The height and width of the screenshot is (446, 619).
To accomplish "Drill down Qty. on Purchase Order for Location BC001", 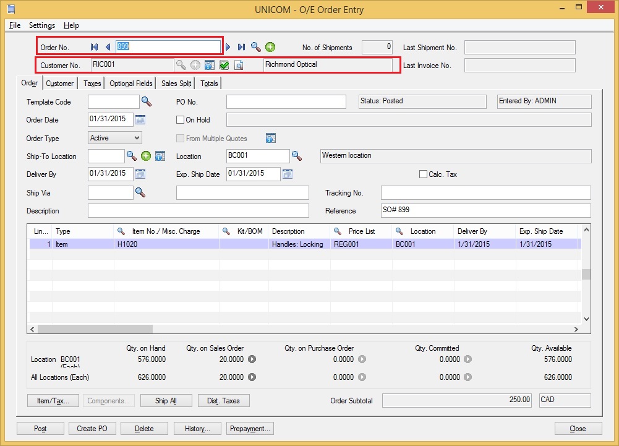I will 362,359.
